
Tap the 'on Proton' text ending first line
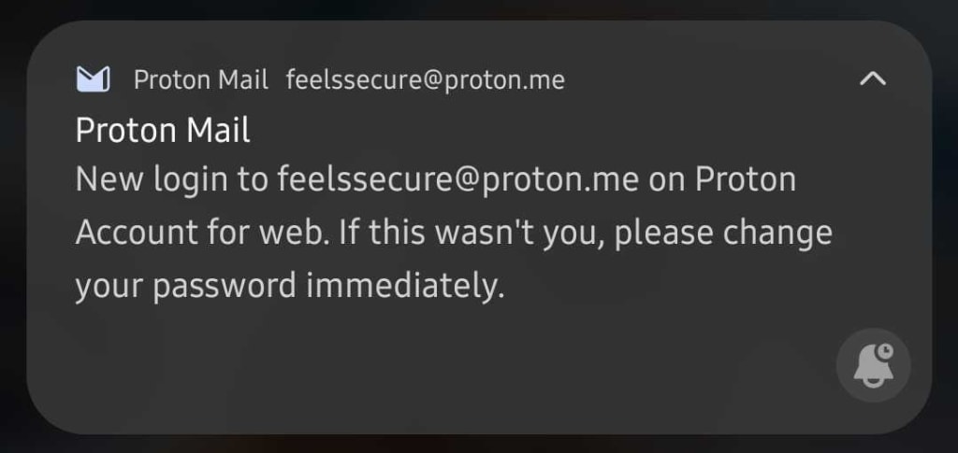(722, 179)
